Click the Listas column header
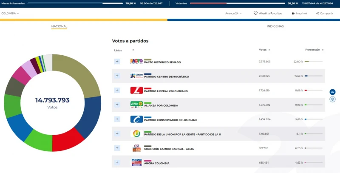The height and width of the screenshot is (173, 340). coord(118,50)
